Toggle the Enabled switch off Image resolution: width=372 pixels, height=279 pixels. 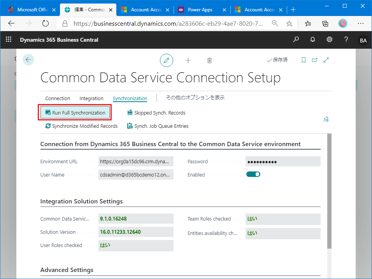tap(253, 175)
